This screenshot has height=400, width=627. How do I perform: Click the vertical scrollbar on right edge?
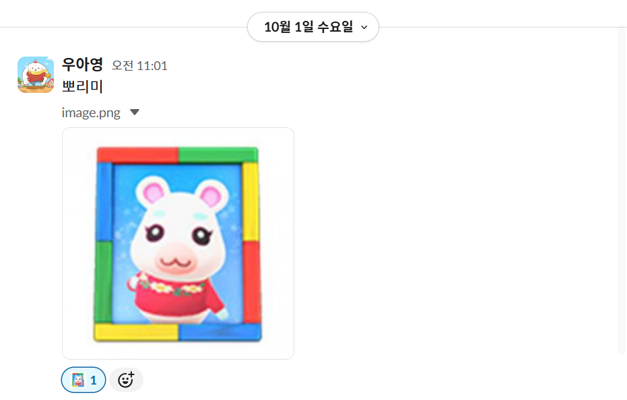coord(622,191)
